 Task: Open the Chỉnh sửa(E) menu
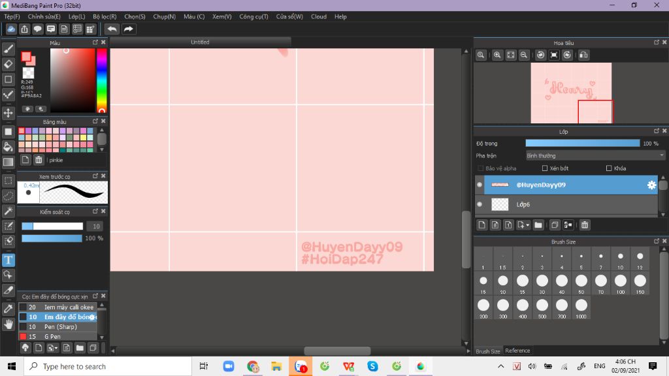coord(44,16)
